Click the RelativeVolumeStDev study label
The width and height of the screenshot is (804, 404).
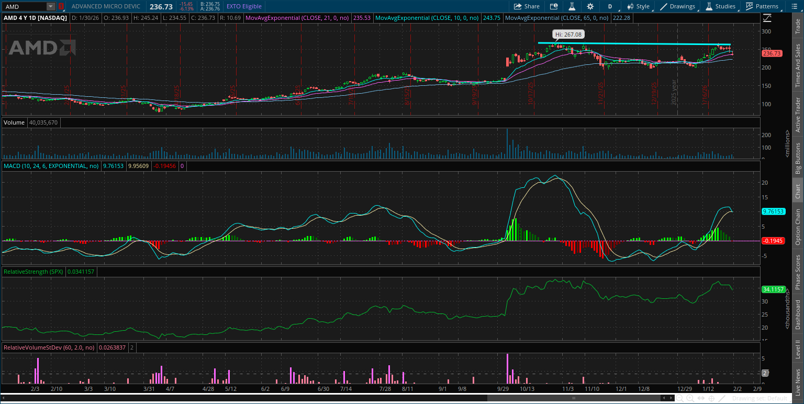click(x=50, y=347)
